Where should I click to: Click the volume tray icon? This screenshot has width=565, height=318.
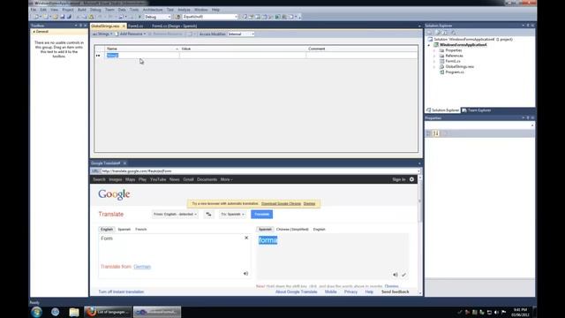[x=496, y=312]
